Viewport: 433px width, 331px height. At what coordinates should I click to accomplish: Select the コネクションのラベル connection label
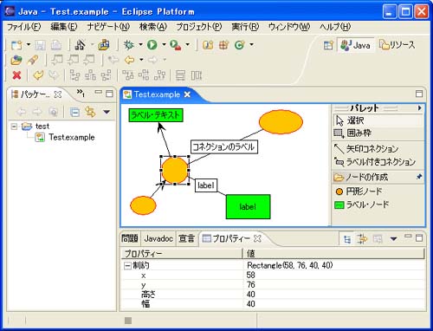tap(224, 147)
